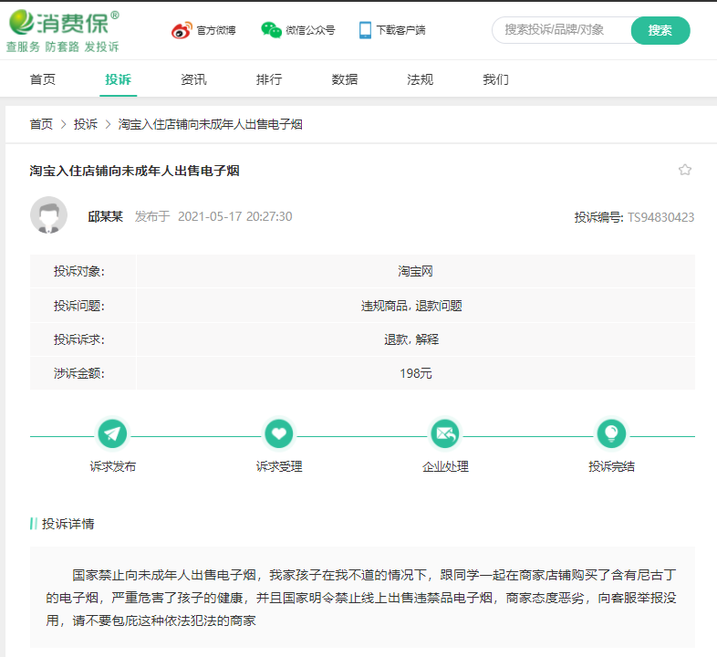Screen dimensions: 717x657
Task: Focus the search complaints input field
Action: coord(563,30)
